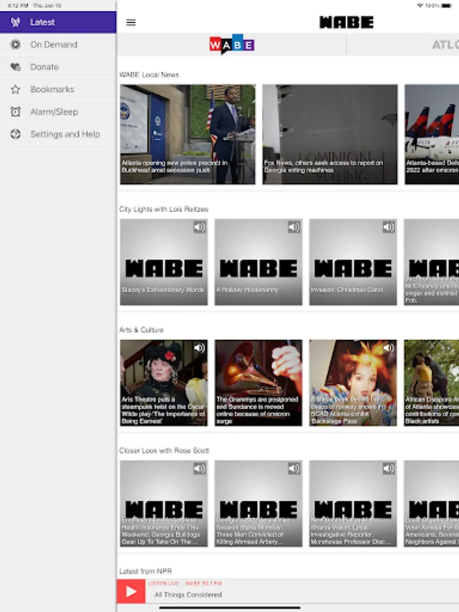Open the Settings and Help menu item

[65, 135]
